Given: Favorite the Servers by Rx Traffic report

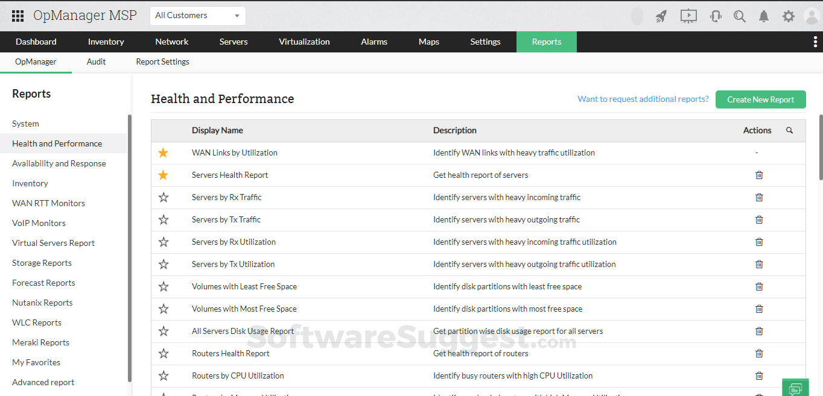Looking at the screenshot, I should [163, 197].
